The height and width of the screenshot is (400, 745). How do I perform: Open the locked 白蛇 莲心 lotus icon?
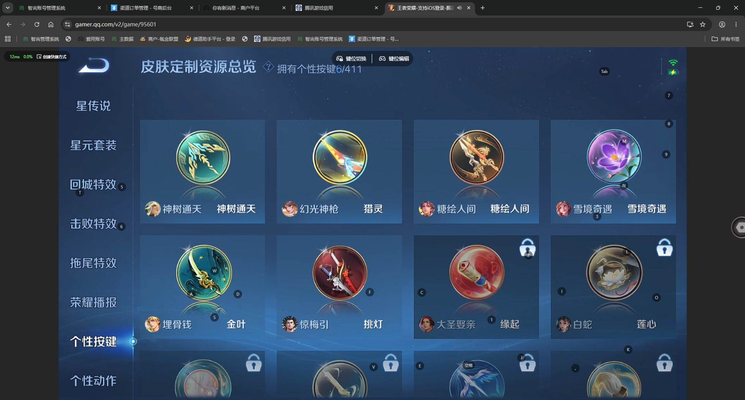(x=613, y=272)
